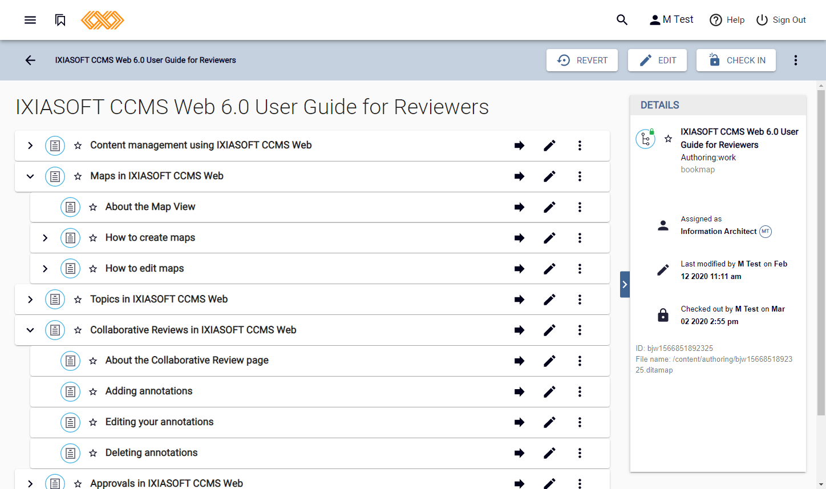Viewport: 826px width, 489px height.
Task: Edit pencil for Maps in IXIASOFT CCMS Web
Action: [x=549, y=176]
